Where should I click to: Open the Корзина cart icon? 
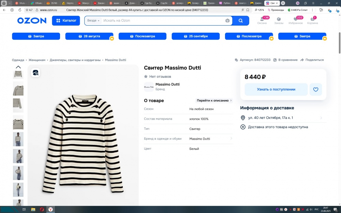(312, 20)
